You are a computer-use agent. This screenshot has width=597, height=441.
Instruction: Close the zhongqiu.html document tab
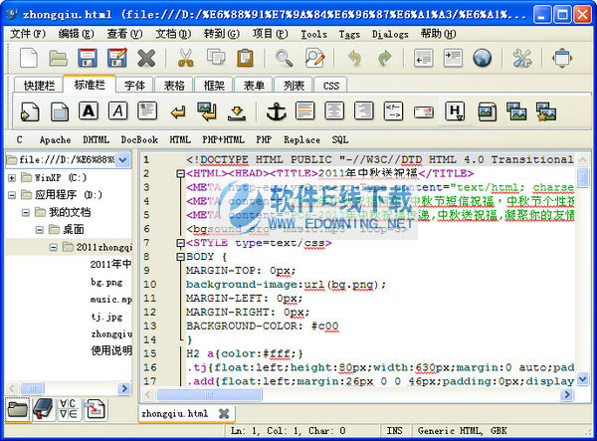tap(224, 413)
